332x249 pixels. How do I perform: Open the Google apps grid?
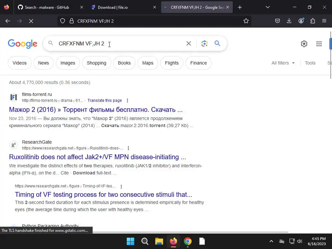(319, 44)
